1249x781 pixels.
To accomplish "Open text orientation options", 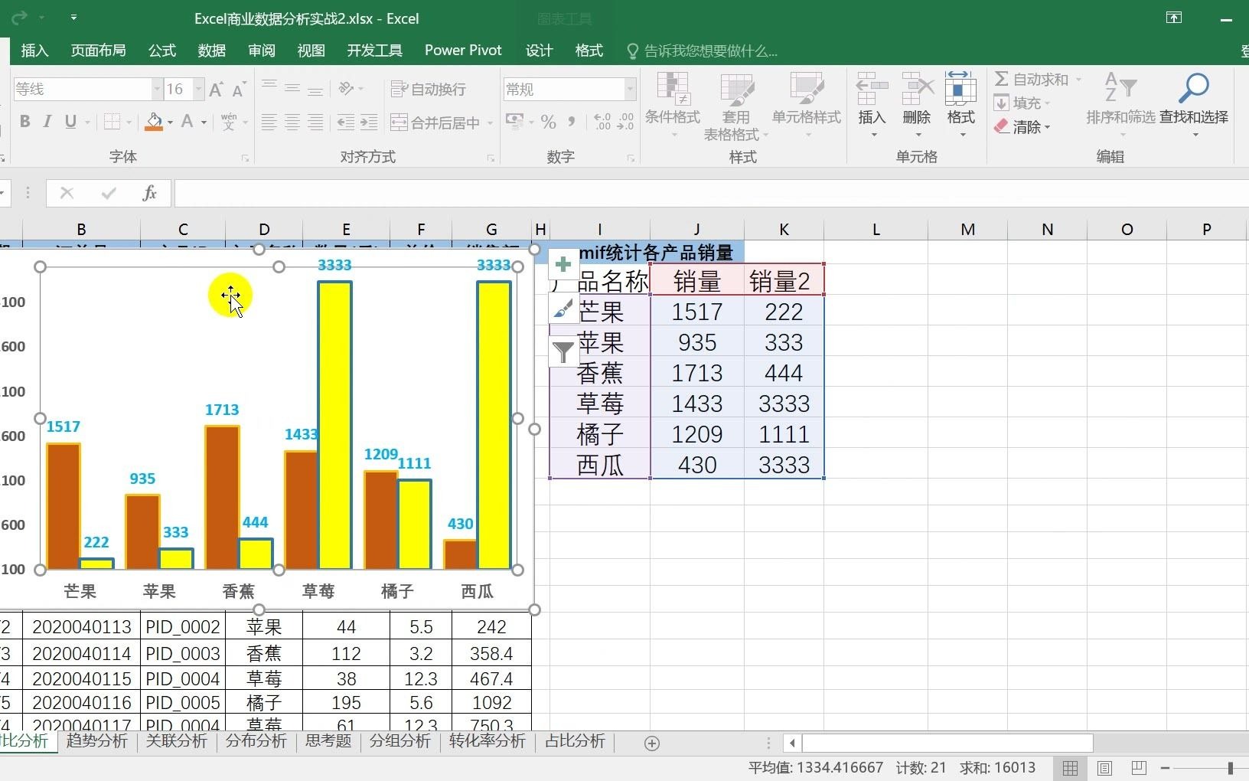I will (x=350, y=89).
